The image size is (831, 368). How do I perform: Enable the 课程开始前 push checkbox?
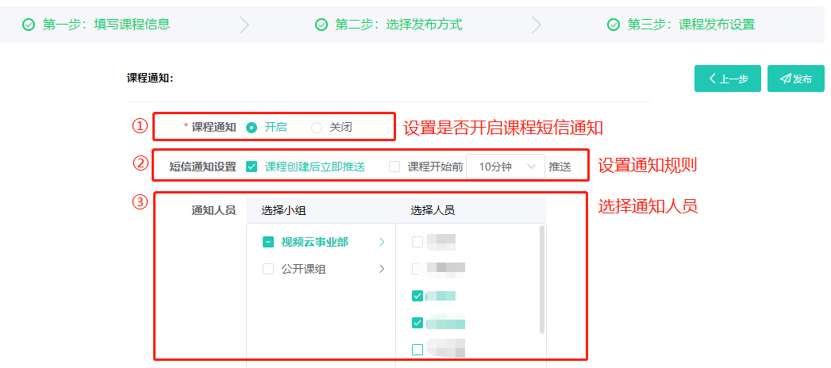click(394, 167)
